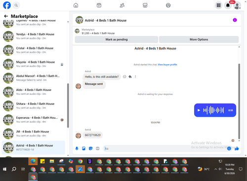
Task: Open more options for Hello message
Action: 135,77
